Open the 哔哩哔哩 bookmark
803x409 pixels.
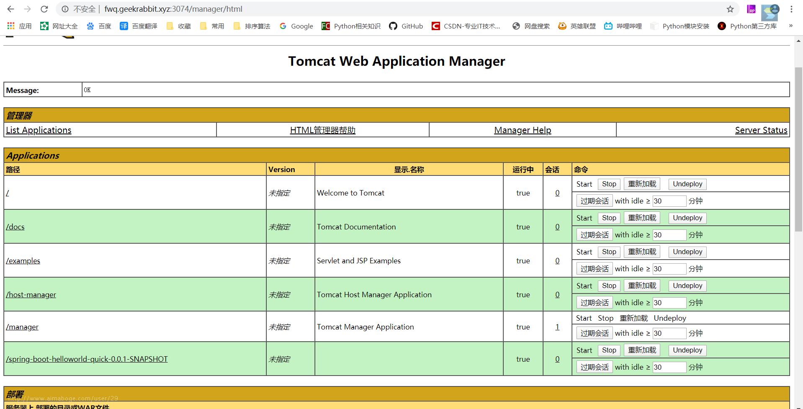click(623, 26)
